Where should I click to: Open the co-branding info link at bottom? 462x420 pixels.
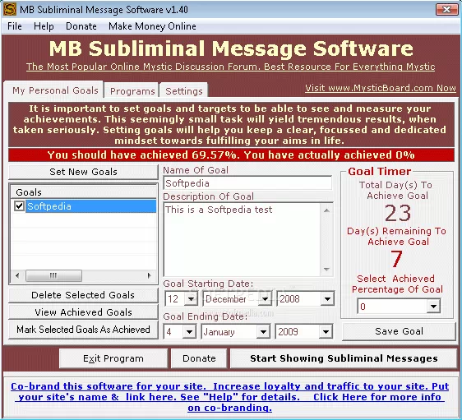click(x=230, y=397)
